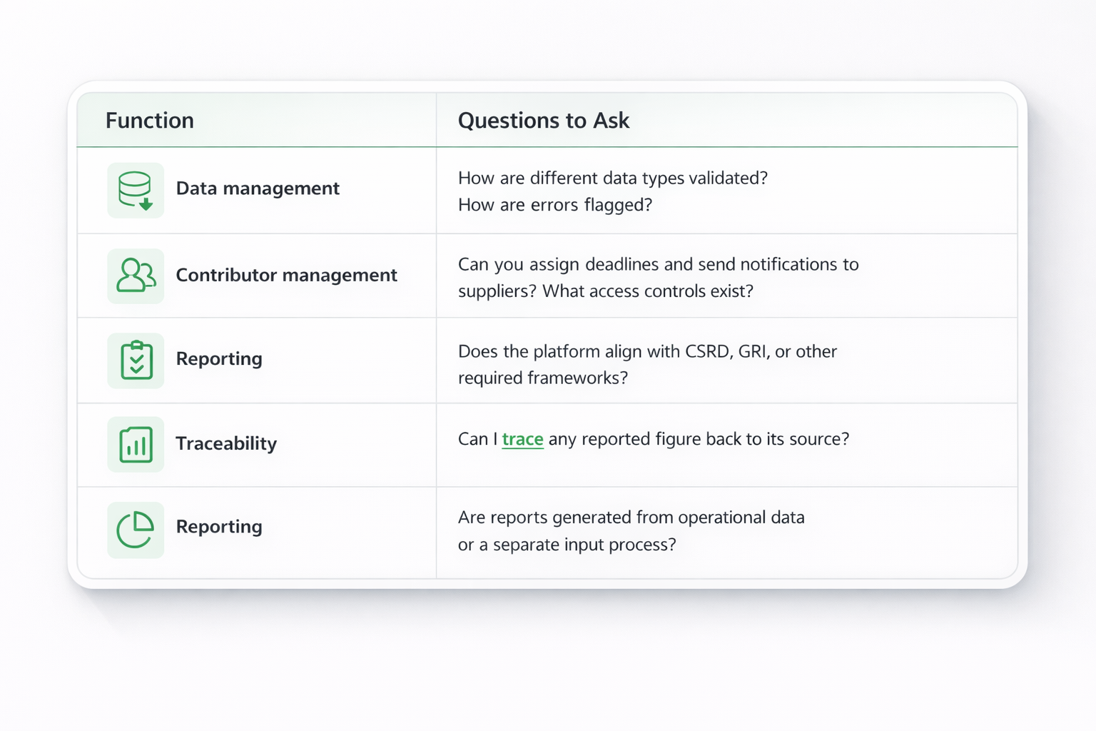The width and height of the screenshot is (1096, 731).
Task: Click the "Can you assign deadlines" question line
Action: [658, 264]
